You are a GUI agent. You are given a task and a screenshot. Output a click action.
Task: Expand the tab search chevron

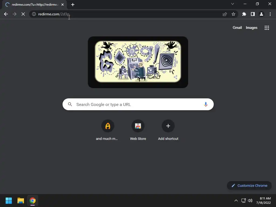233,4
